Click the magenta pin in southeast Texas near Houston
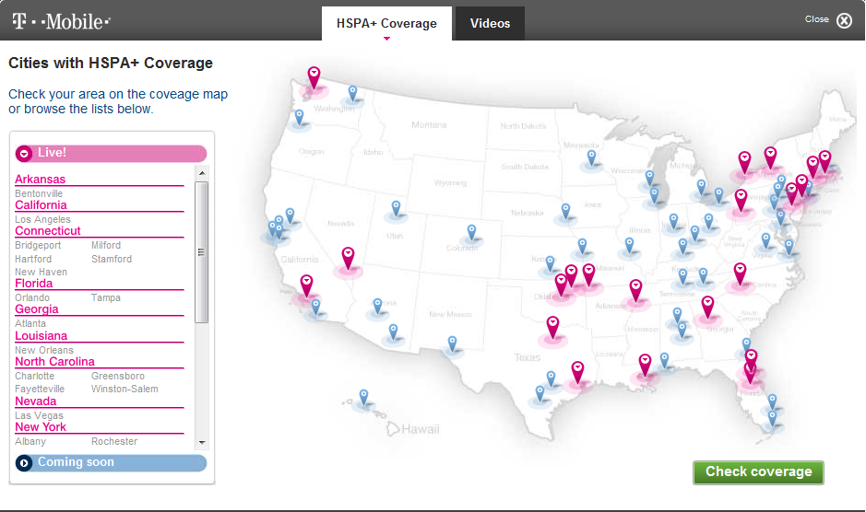Image resolution: width=866 pixels, height=512 pixels. [577, 372]
